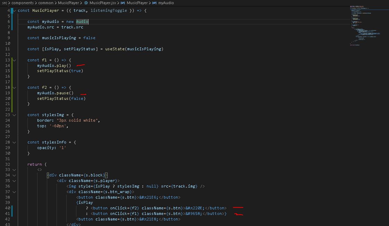Collapse the f2 function block at line 18

(14, 87)
